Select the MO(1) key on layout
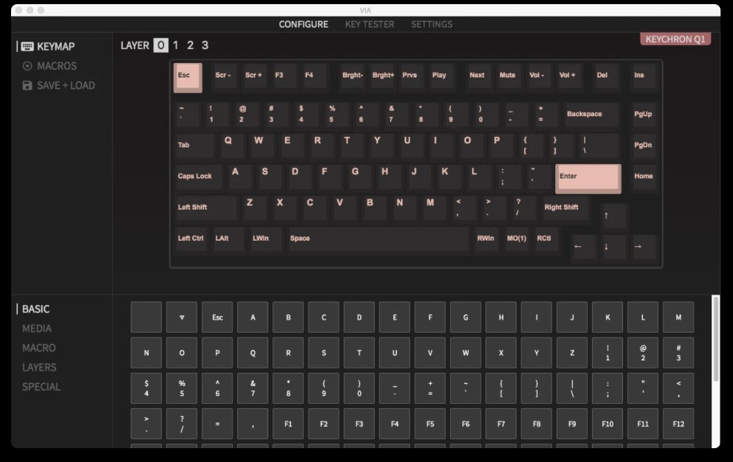The height and width of the screenshot is (462, 733). (x=517, y=239)
